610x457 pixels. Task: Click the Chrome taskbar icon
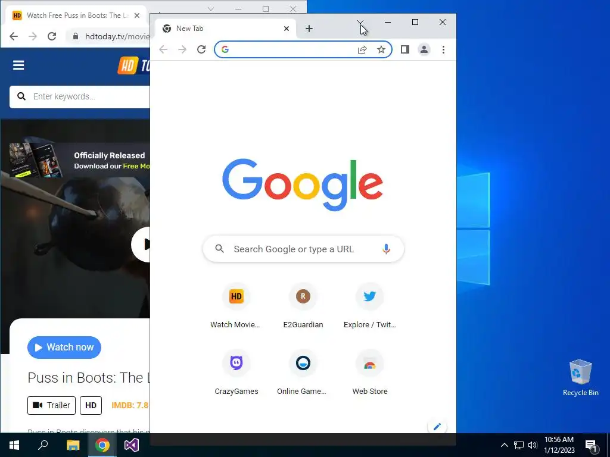(x=102, y=445)
